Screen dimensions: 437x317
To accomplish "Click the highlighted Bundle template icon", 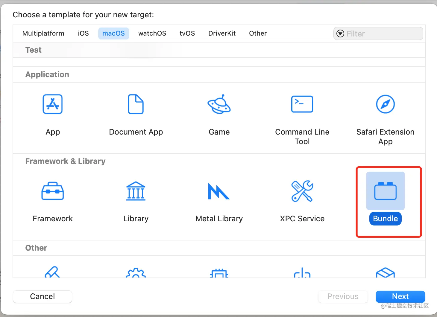I will tap(386, 191).
